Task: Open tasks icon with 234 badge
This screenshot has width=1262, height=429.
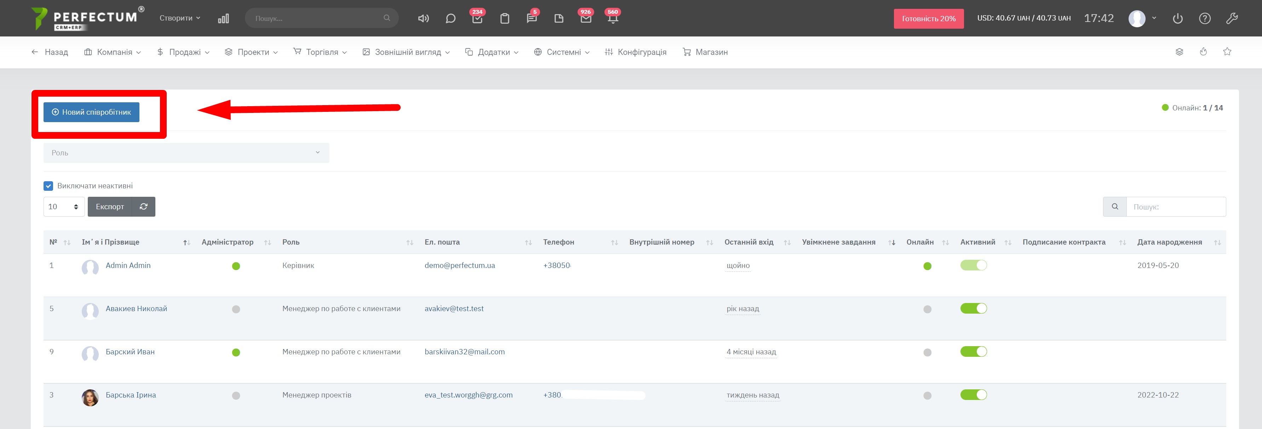Action: [477, 19]
